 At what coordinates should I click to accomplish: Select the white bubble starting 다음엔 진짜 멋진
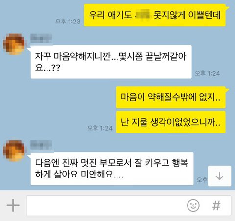coord(112,169)
